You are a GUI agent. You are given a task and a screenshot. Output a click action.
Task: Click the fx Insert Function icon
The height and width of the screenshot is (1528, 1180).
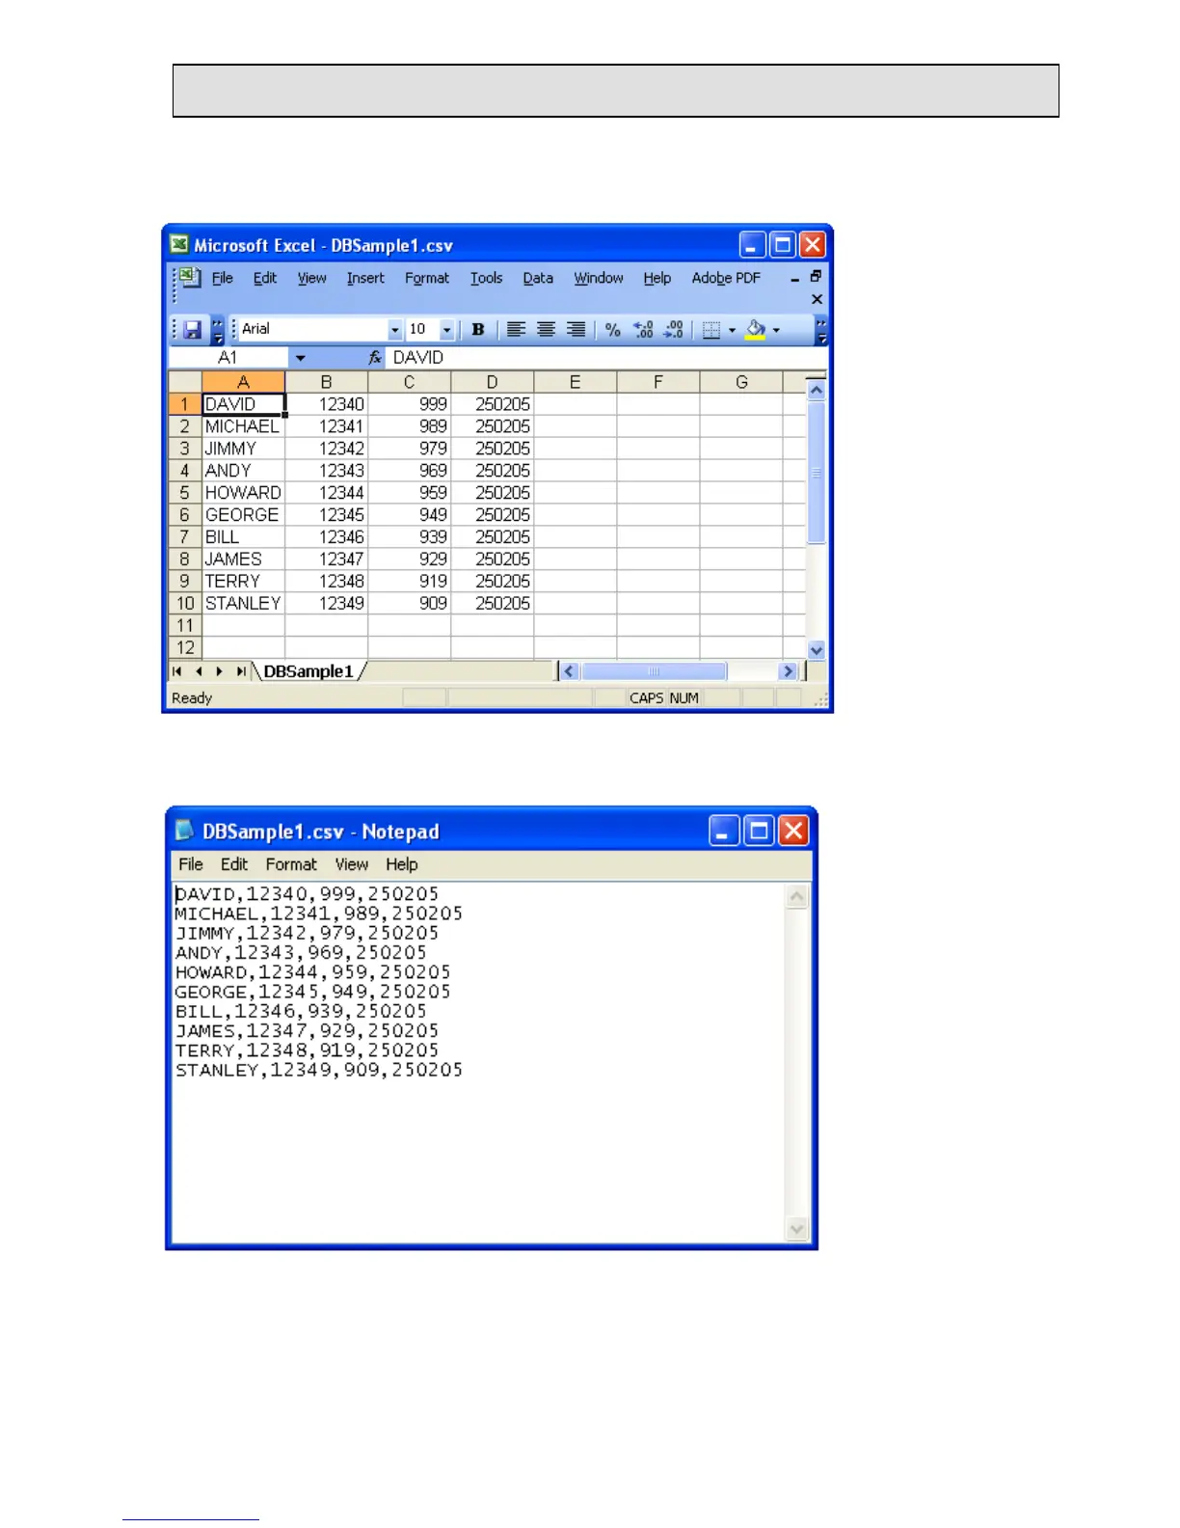[375, 358]
